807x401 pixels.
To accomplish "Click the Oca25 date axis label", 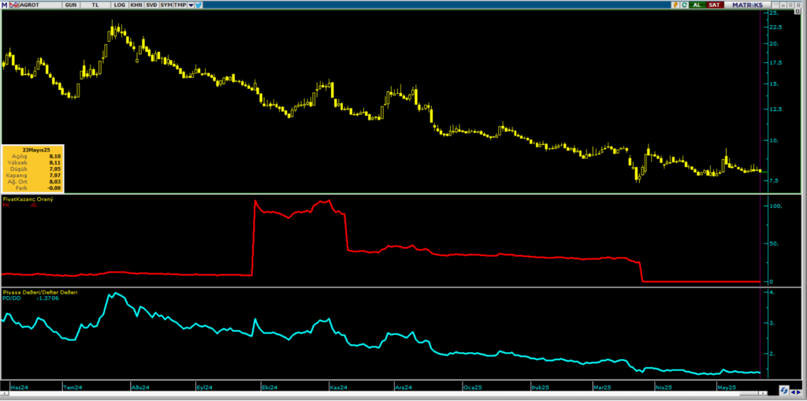I will click(x=472, y=387).
